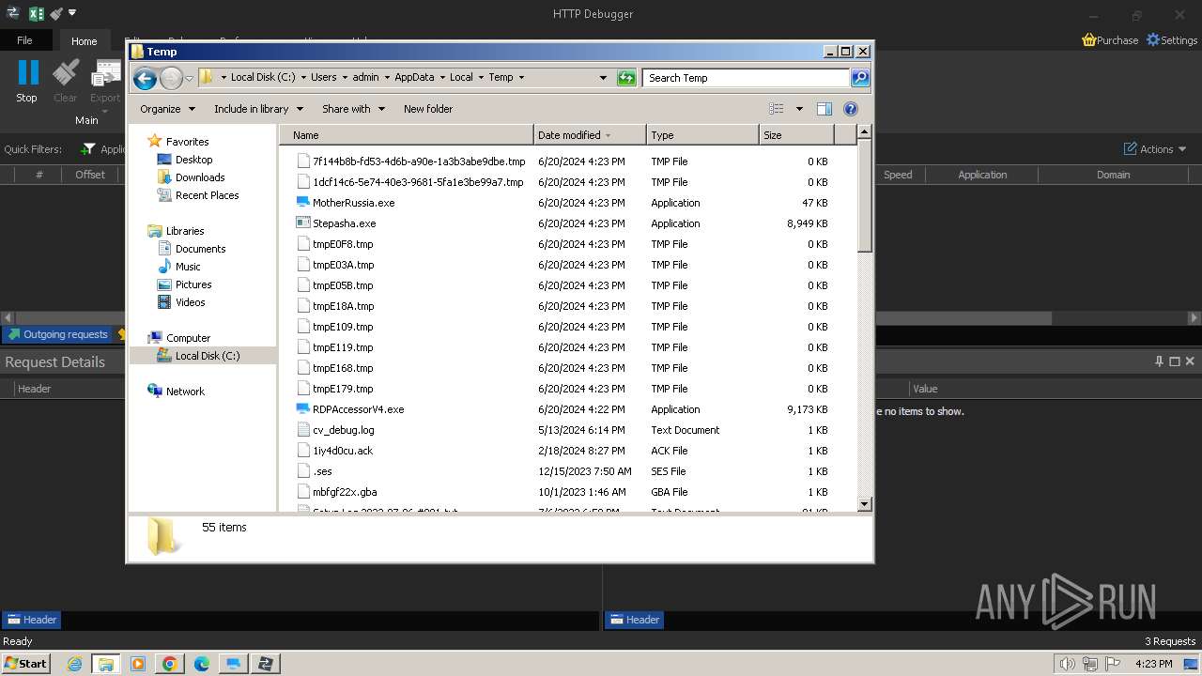The width and height of the screenshot is (1202, 676).
Task: Click the Forward arrow in Temp explorer window
Action: coord(171,78)
